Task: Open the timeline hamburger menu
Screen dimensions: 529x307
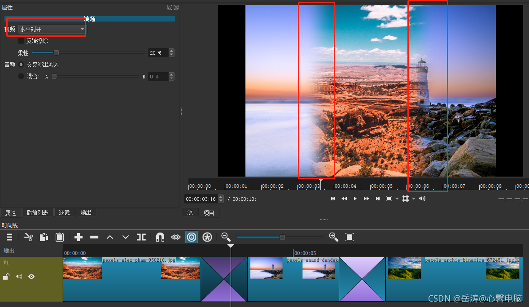Action: (x=9, y=237)
